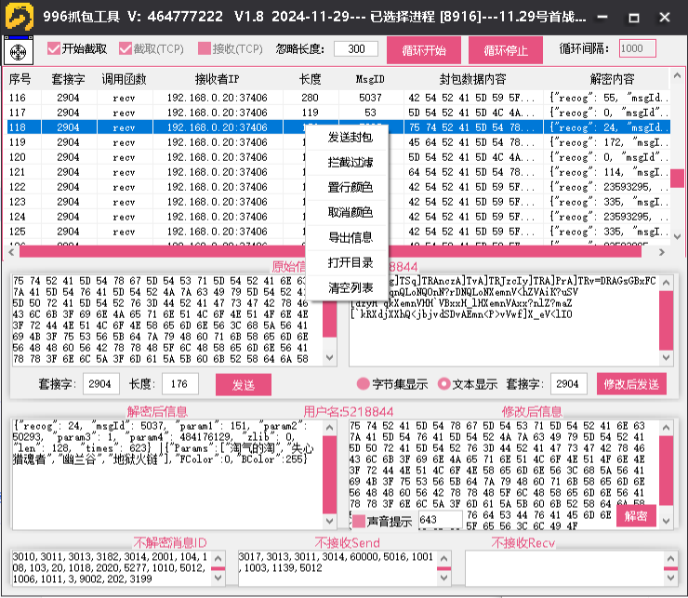Select 清空列表 in the context menu

pos(351,288)
